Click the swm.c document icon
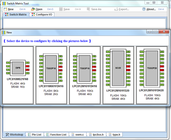 pyautogui.click(x=73, y=135)
